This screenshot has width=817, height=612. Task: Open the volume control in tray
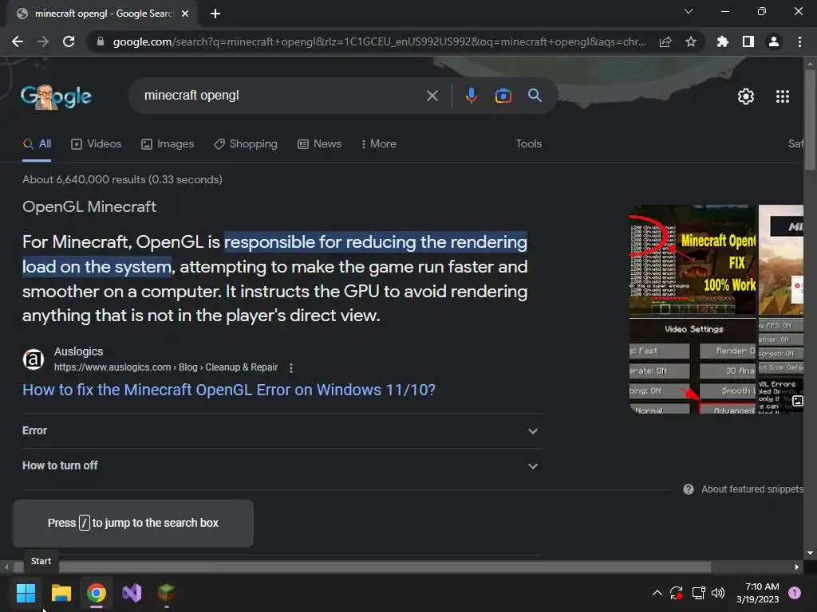point(718,593)
